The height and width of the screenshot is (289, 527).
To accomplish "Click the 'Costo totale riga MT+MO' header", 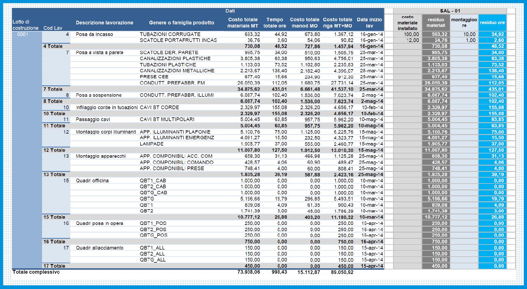I will (x=338, y=23).
